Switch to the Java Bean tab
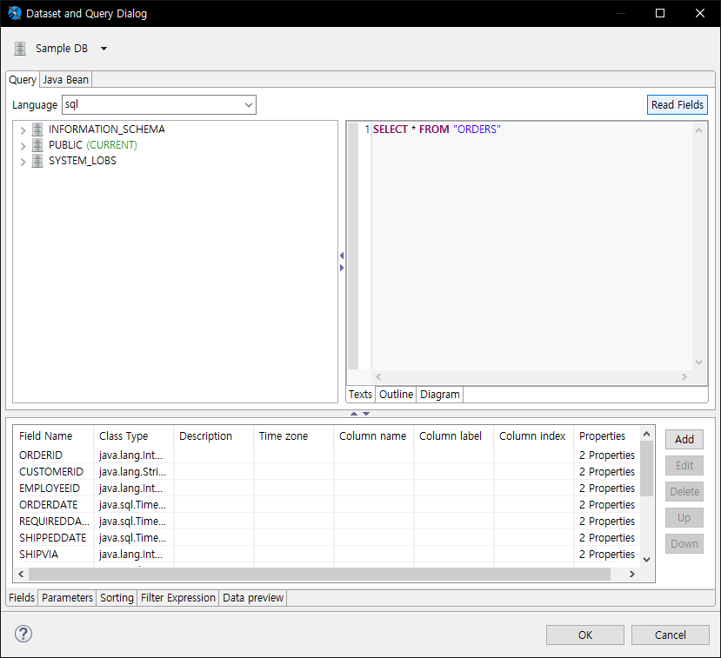This screenshot has width=721, height=658. click(x=66, y=80)
